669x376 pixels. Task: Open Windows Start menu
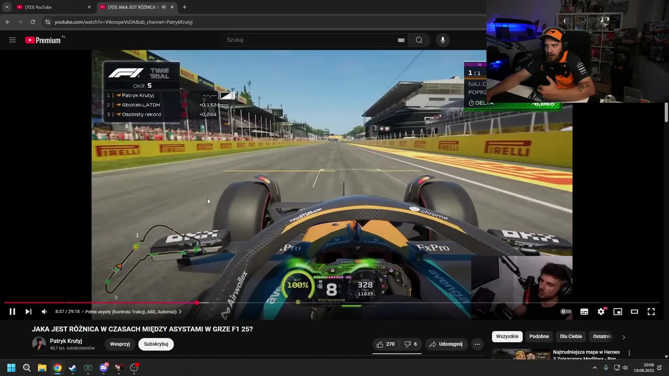[11, 368]
